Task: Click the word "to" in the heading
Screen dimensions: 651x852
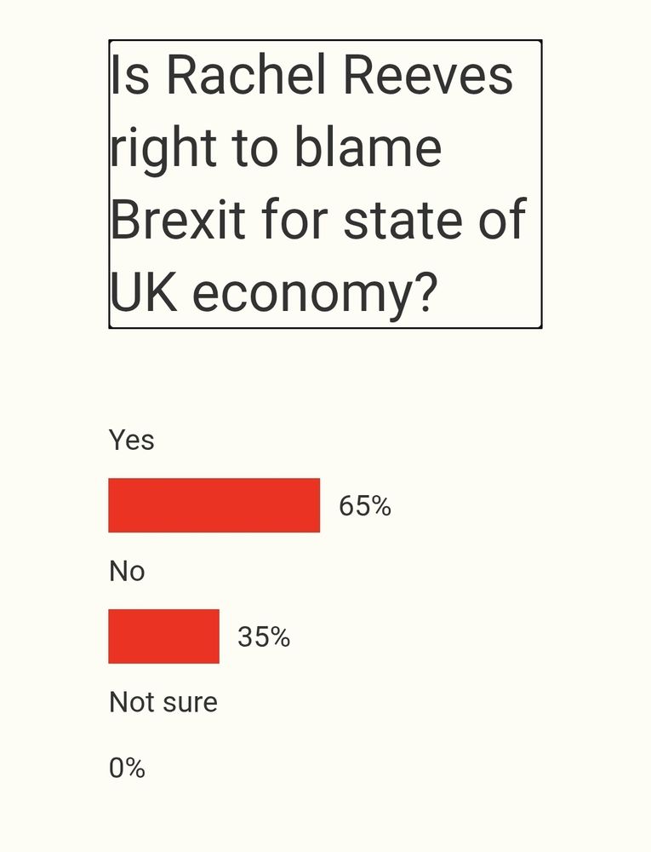Action: (255, 147)
